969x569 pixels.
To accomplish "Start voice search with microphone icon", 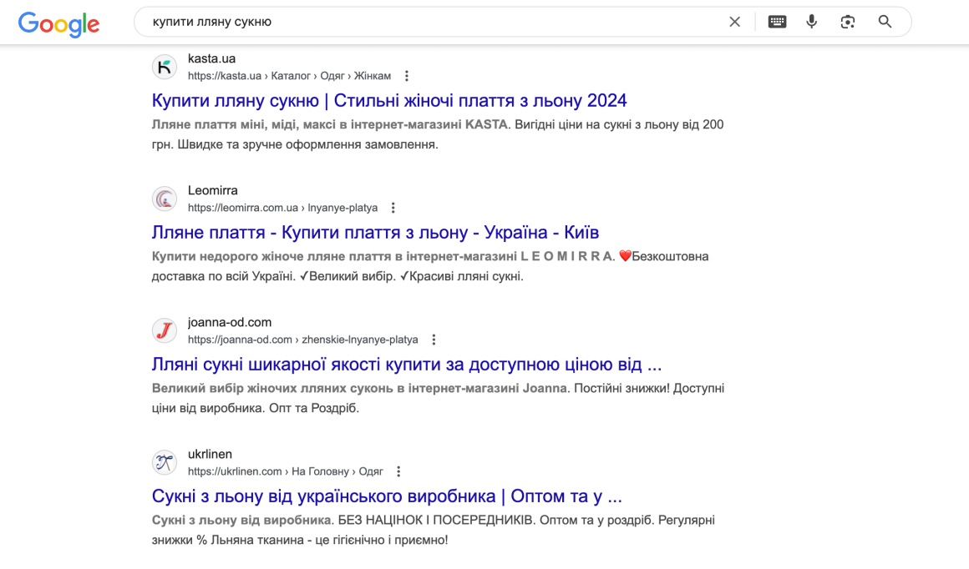I will pyautogui.click(x=811, y=22).
